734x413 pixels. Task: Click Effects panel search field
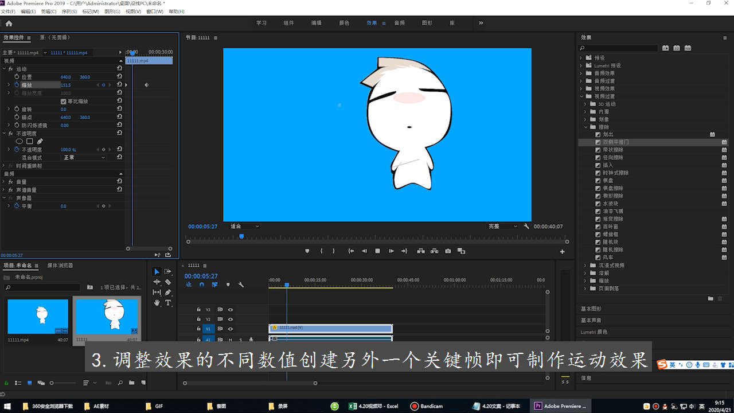coord(618,48)
